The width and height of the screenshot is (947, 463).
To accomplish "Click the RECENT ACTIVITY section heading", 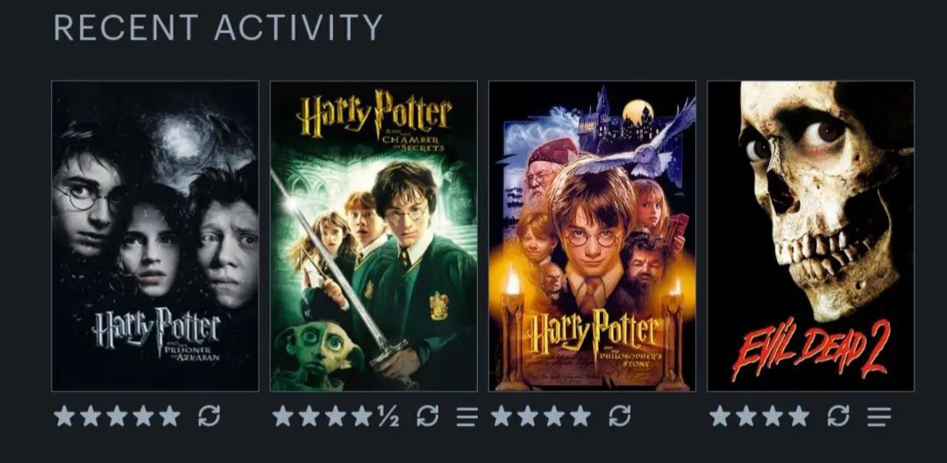I will click(218, 28).
